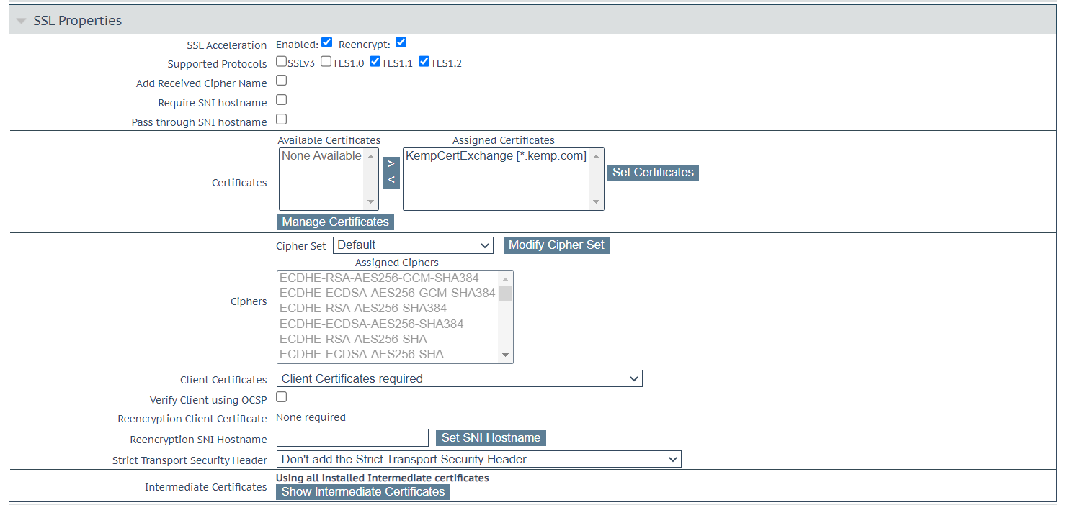Click Available Certificates scrollbar up arrow
Image resolution: width=1070 pixels, height=505 pixels.
tap(371, 156)
